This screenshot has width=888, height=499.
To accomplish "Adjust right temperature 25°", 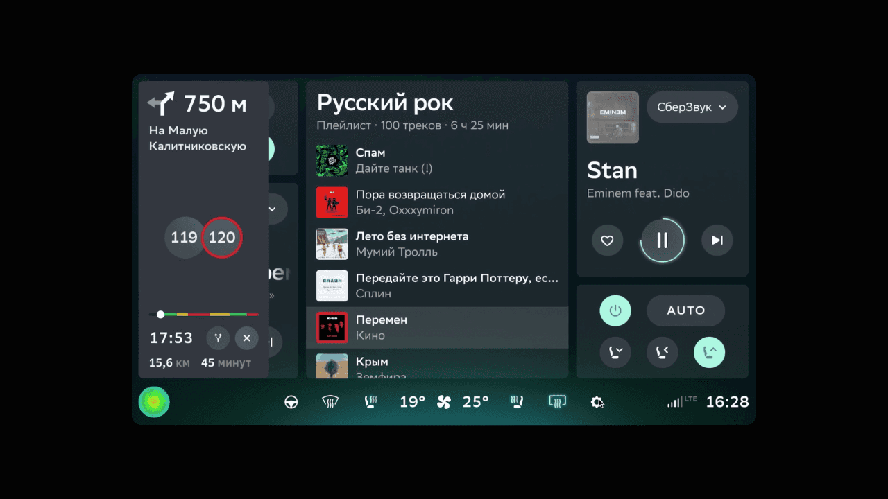I will tap(476, 402).
